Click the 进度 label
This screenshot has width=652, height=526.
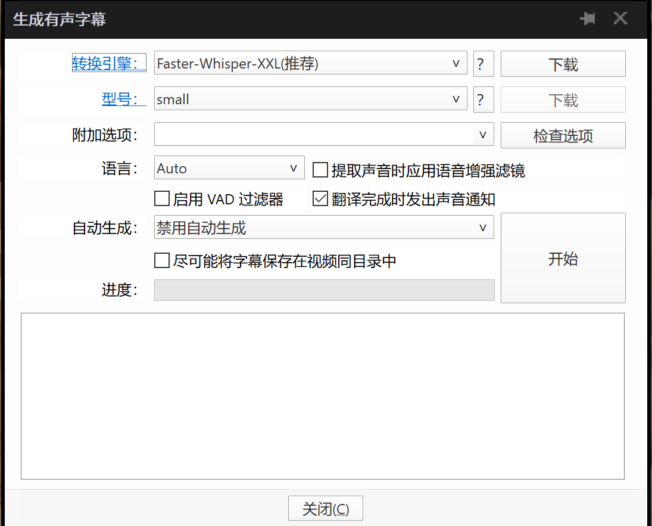[x=120, y=290]
